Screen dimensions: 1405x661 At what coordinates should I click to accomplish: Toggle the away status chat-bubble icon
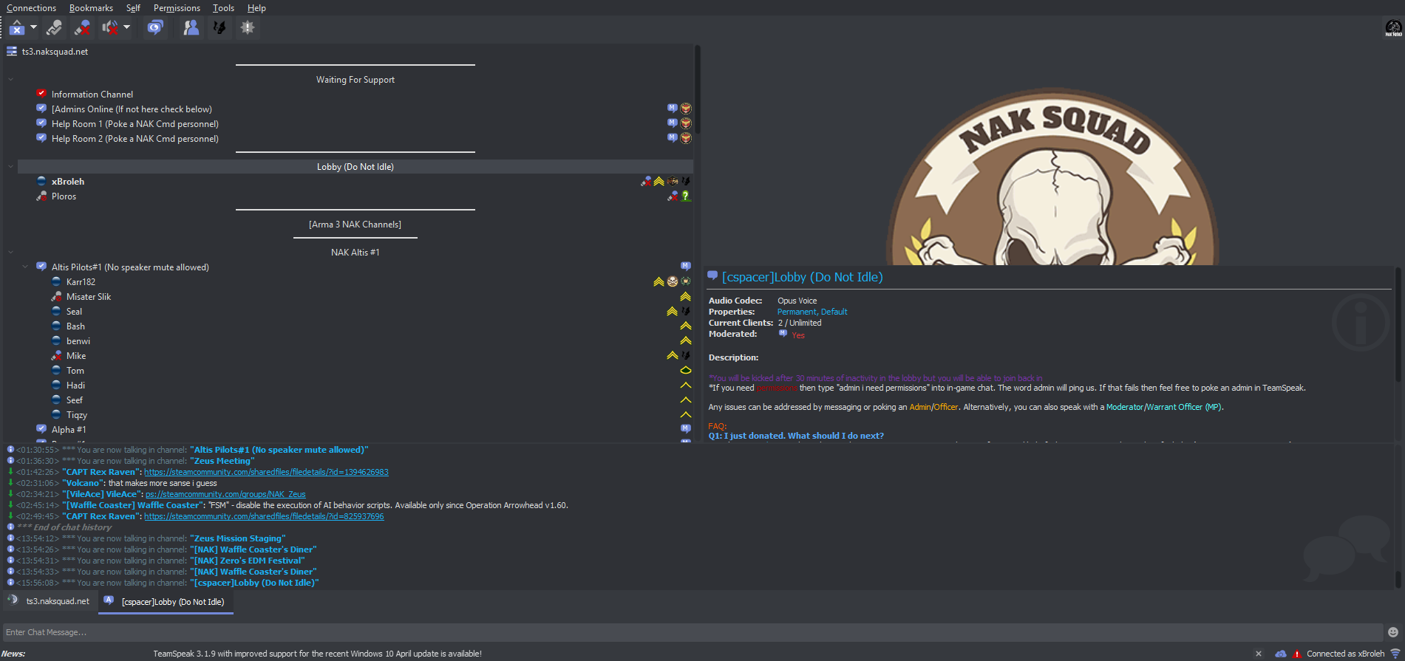pos(154,28)
